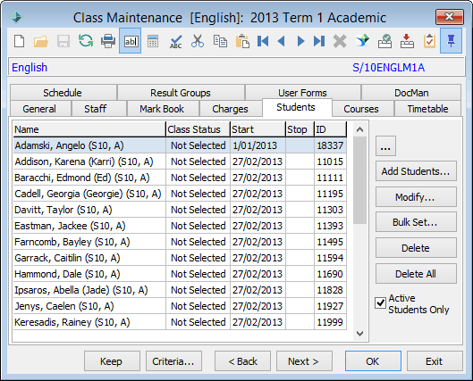Viewport: 473px width, 381px height.
Task: Sort by the ID column header
Action: 330,129
